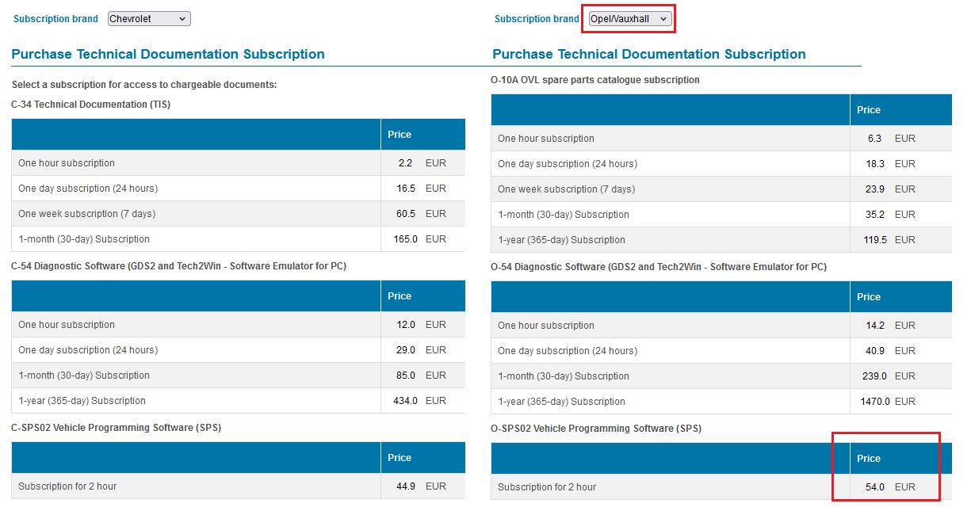
Task: Pick the 434.0 EUR 1-year subscription
Action: (x=82, y=401)
